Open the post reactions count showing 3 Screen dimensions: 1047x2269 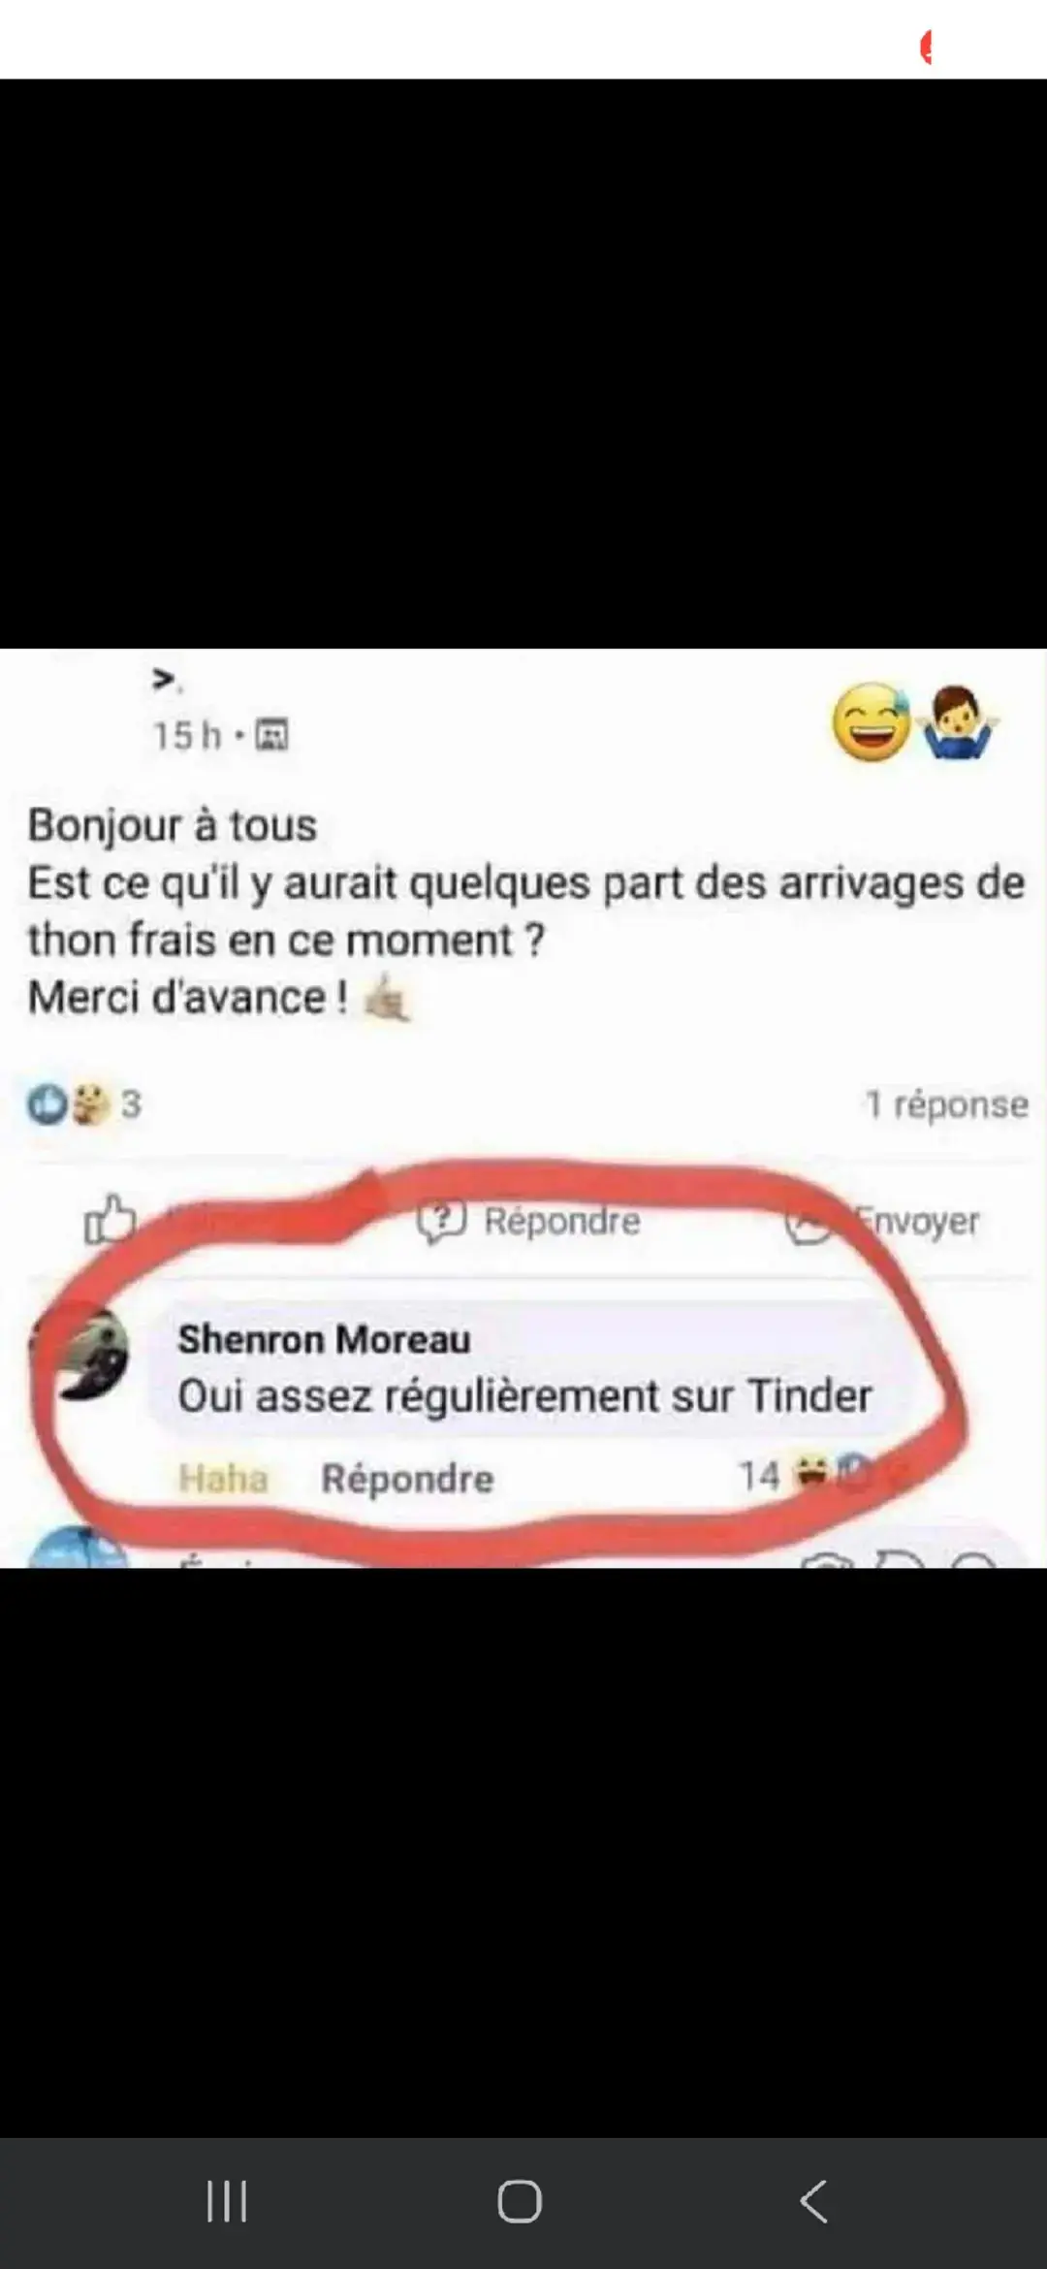[84, 1103]
